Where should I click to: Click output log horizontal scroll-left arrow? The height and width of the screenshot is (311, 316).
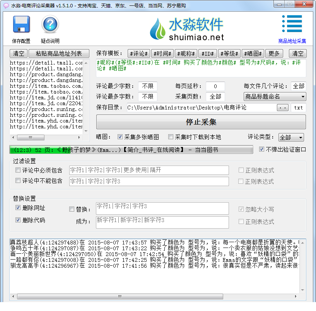(13, 296)
